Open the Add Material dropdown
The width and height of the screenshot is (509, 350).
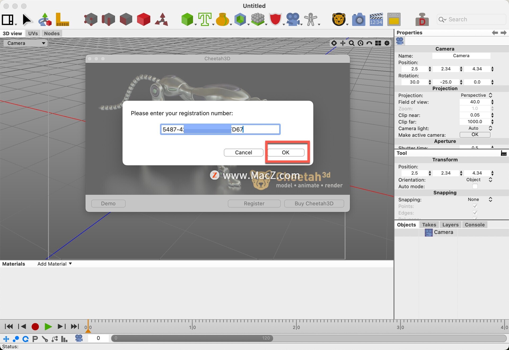pos(55,264)
